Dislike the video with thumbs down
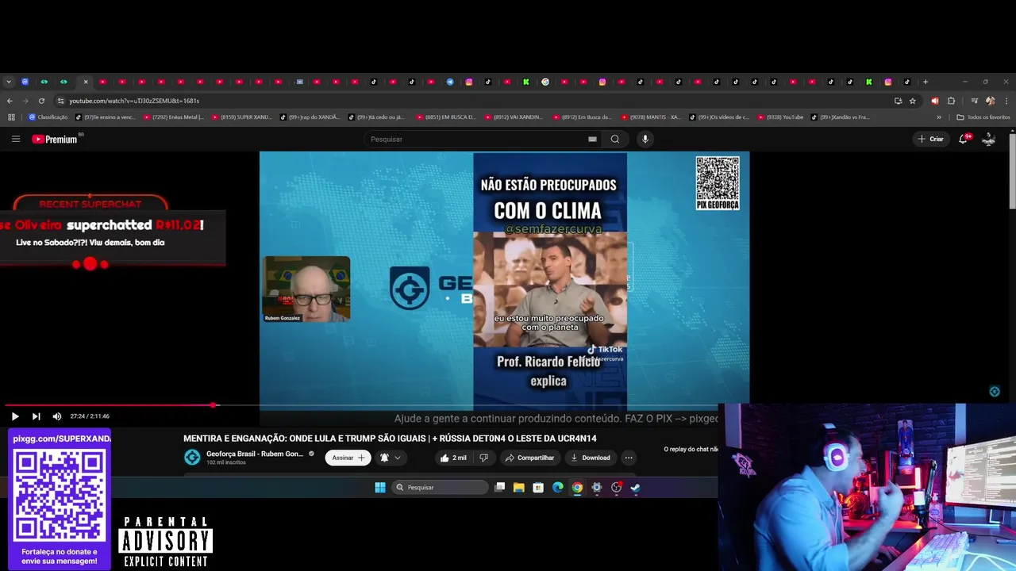This screenshot has width=1016, height=571. (484, 458)
